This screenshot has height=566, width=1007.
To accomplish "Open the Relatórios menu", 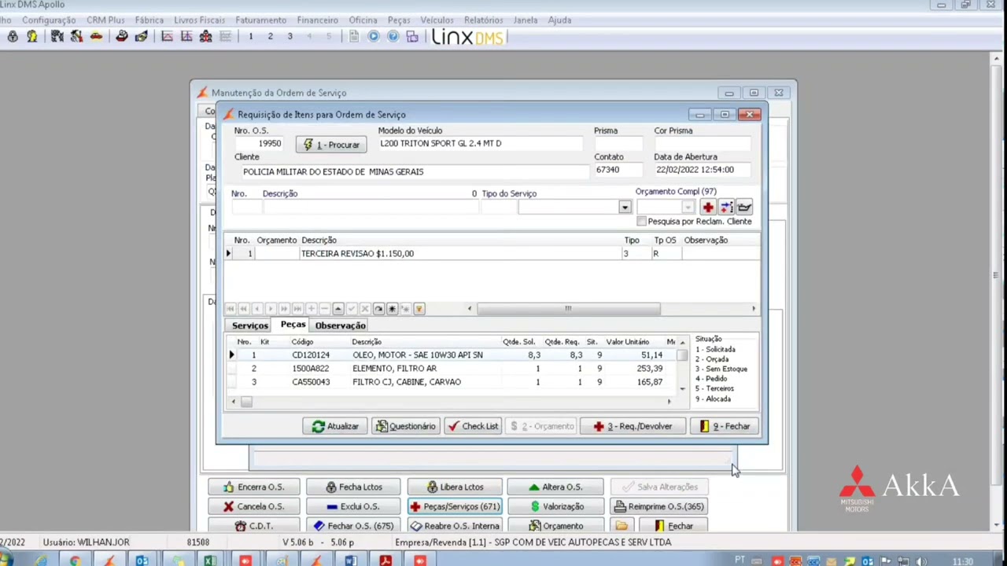I will [483, 20].
